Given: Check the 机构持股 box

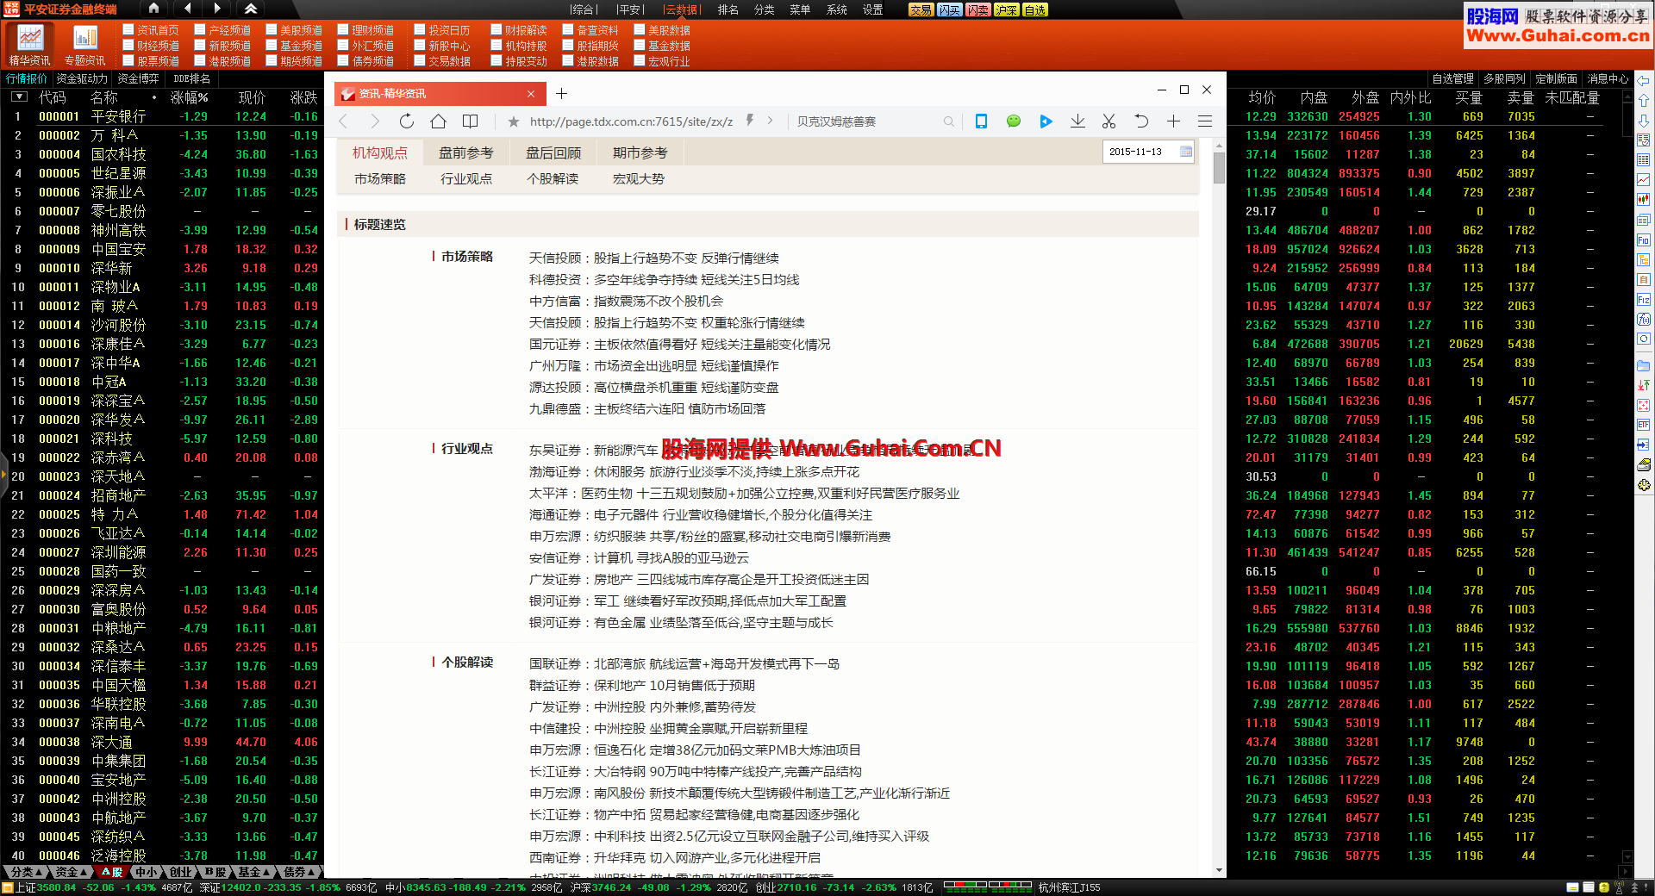Looking at the screenshot, I should [496, 46].
